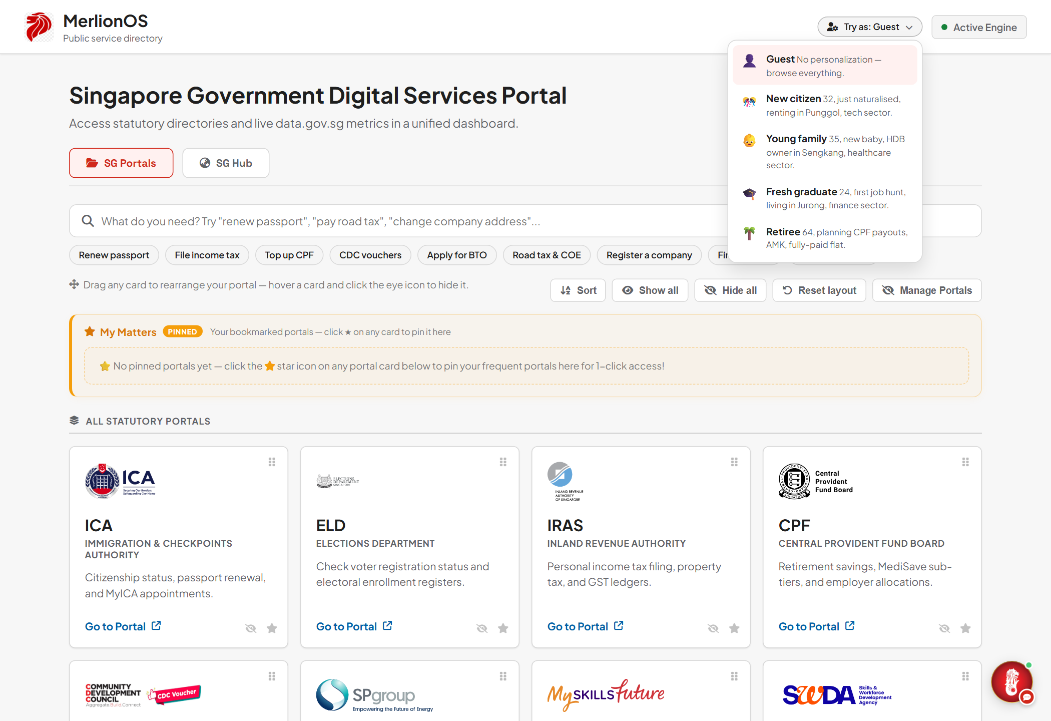1051x721 pixels.
Task: Click the Elections Department logo
Action: click(x=338, y=481)
